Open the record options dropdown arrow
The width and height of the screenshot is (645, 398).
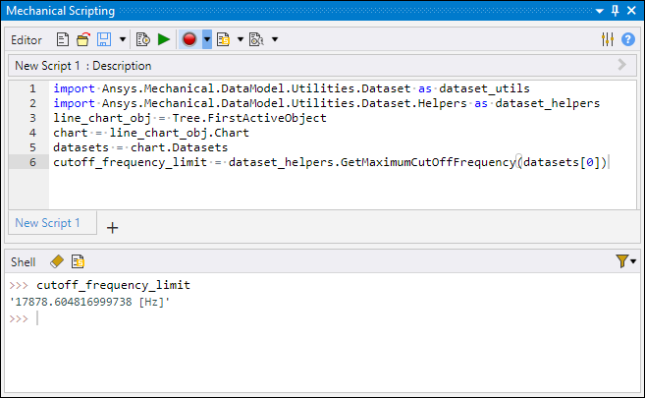(207, 39)
